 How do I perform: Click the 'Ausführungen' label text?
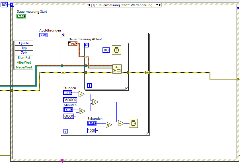click(x=50, y=30)
